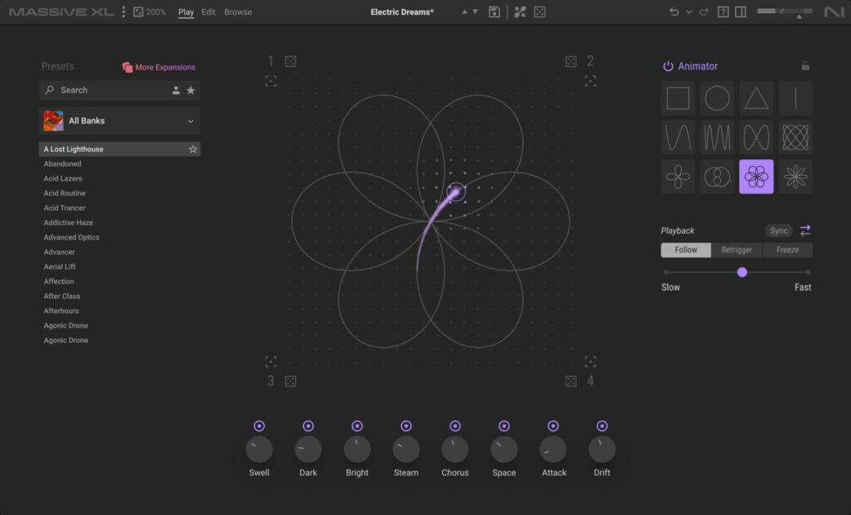Screen dimensions: 851x515
Task: Pick the figure-eight animator shape
Action: point(756,137)
